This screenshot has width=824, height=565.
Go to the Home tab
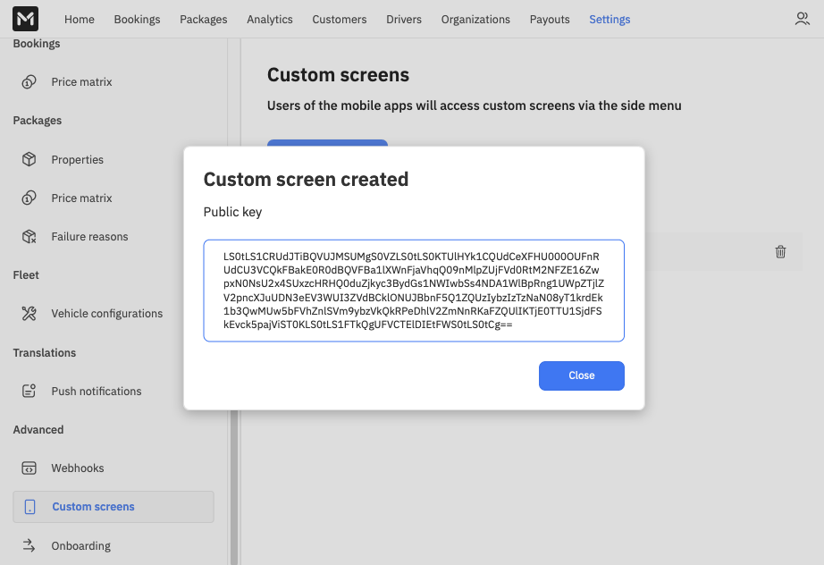tap(80, 20)
